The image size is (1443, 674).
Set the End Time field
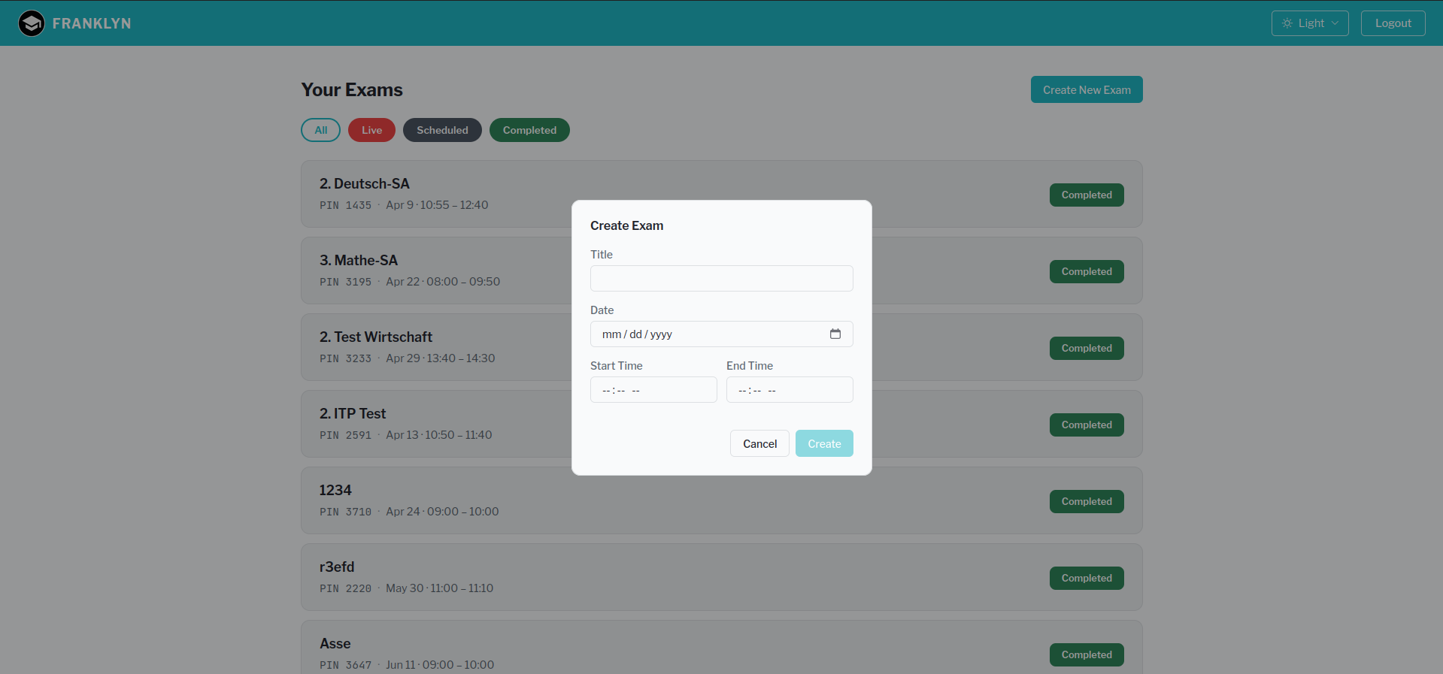pos(790,389)
